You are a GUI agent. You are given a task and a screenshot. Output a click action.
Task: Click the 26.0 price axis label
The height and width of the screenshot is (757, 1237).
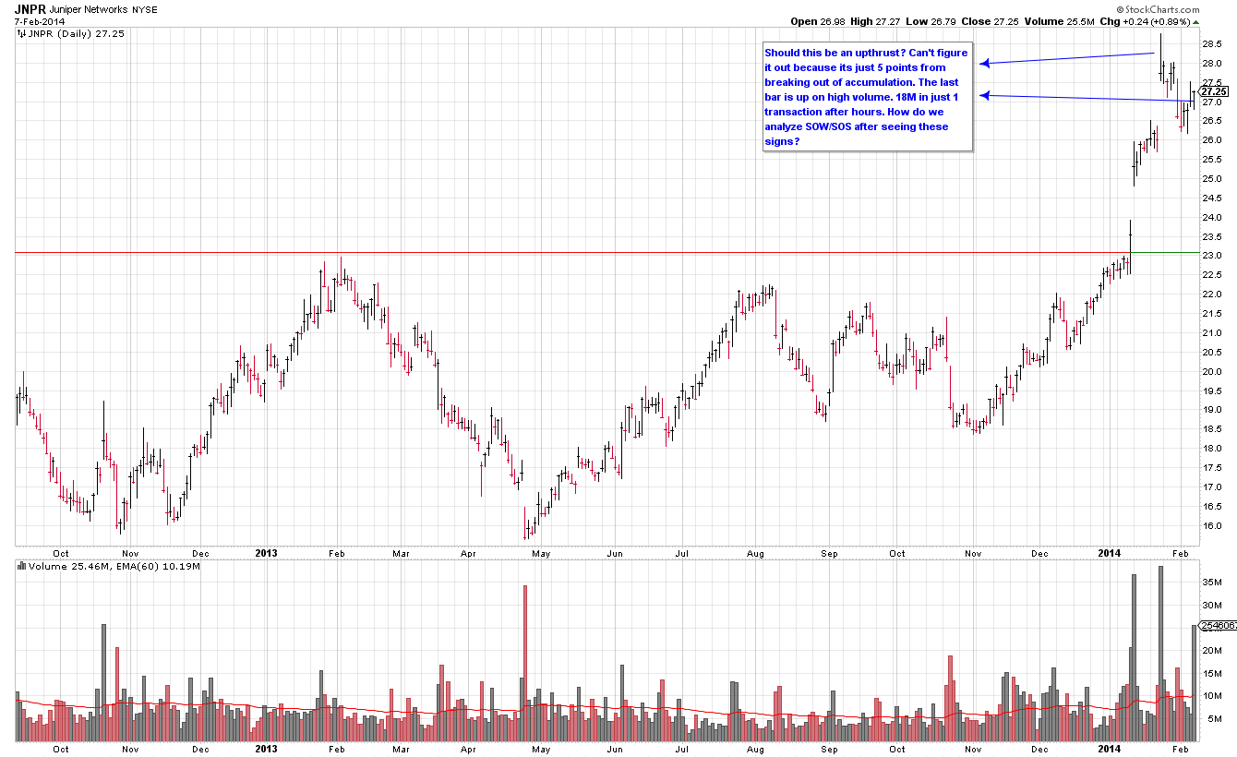[1214, 140]
